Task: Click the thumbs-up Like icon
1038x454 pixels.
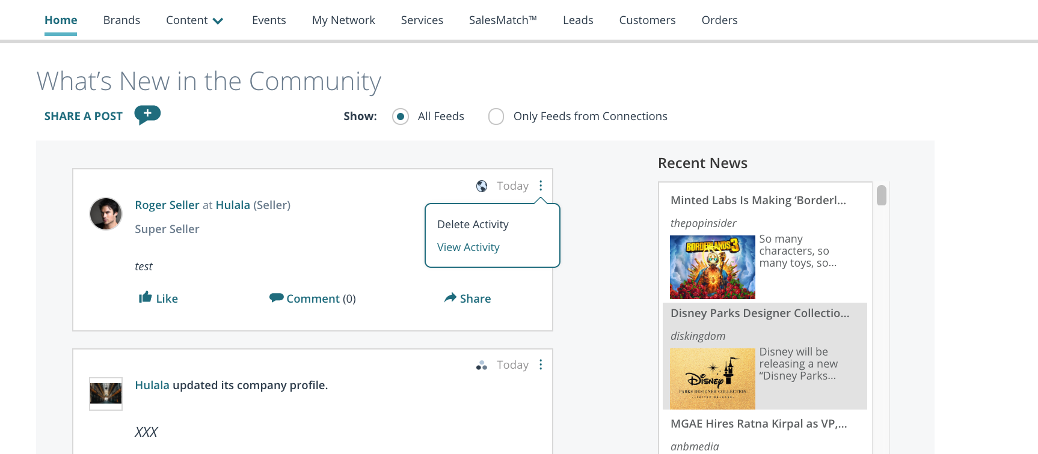Action: point(145,297)
